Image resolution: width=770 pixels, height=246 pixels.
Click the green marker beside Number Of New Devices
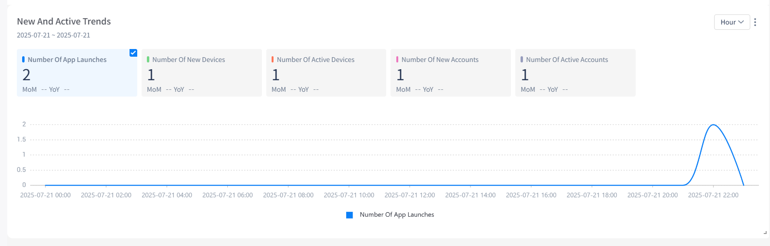(x=148, y=60)
